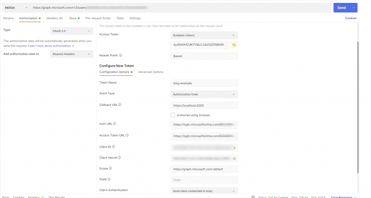
Task: Open the Request Headers dropdown
Action: coord(72,54)
